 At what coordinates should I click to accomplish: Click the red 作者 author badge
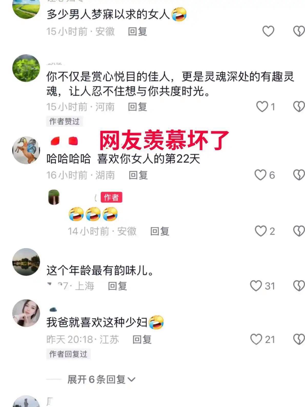click(x=111, y=197)
